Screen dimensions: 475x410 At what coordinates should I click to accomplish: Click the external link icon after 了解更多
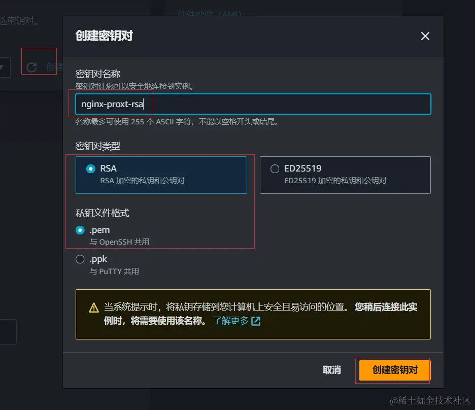tap(256, 321)
